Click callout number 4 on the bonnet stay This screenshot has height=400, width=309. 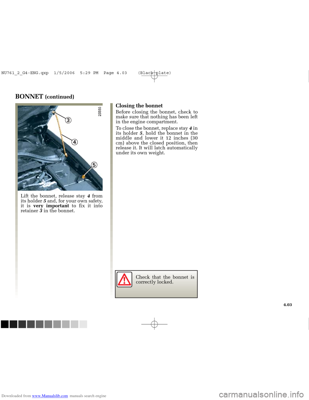(74, 142)
